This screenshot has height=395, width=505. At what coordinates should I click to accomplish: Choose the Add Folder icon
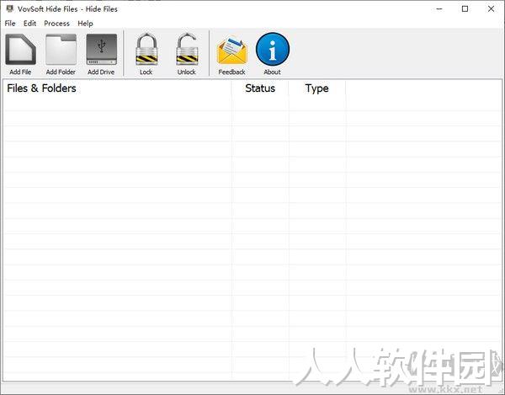[61, 50]
